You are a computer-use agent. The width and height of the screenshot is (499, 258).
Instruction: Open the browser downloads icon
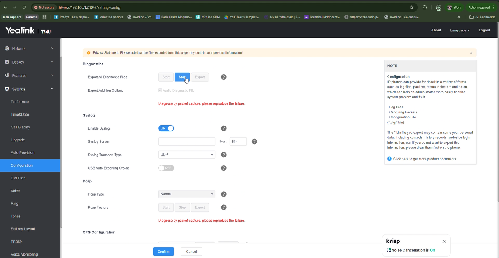click(439, 7)
